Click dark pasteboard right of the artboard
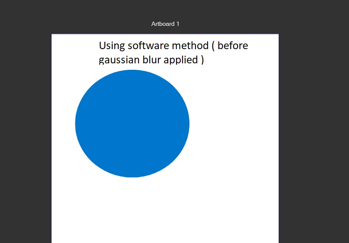This screenshot has height=243, width=349. click(314, 129)
